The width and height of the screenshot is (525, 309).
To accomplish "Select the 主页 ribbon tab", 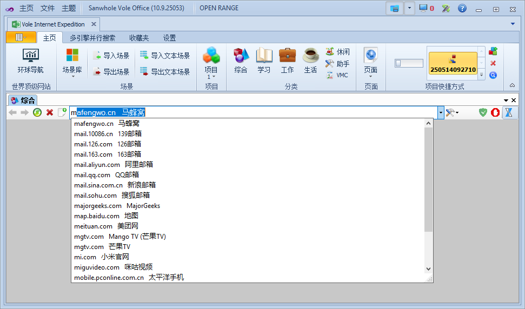I will click(50, 38).
